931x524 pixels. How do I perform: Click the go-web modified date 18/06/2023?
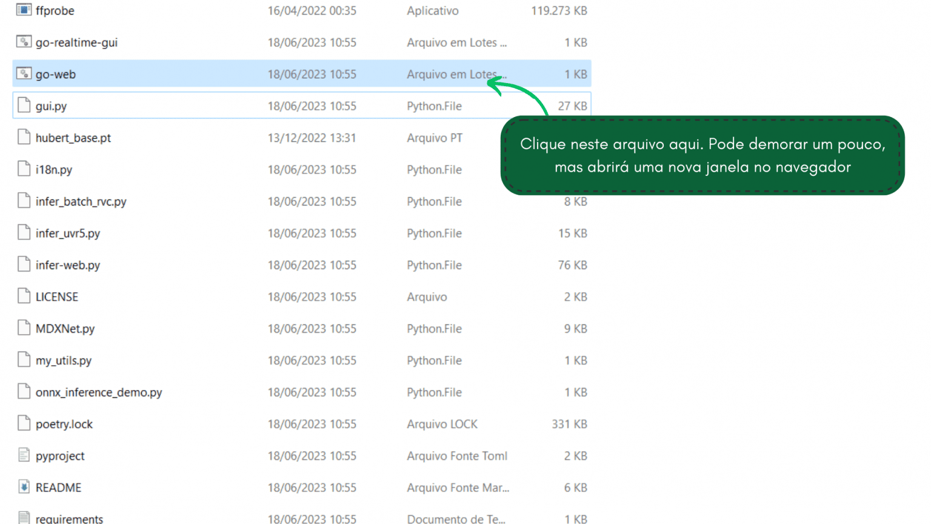312,74
